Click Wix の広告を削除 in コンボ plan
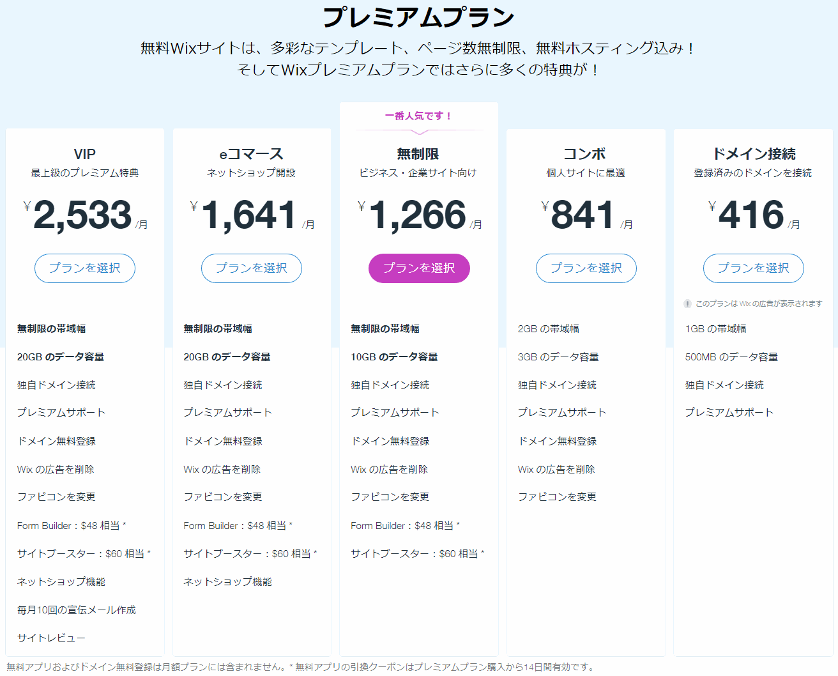Screen dimensions: 838x676 pyautogui.click(x=556, y=470)
